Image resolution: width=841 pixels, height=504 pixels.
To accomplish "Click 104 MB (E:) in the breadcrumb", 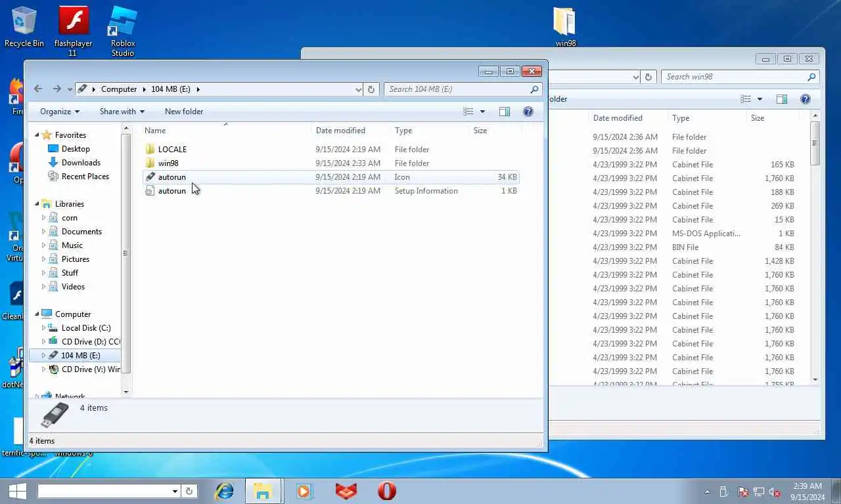I will [x=171, y=89].
